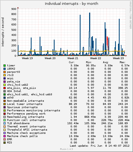The width and height of the screenshot is (133, 152).
Task: Click eth0 max value 6.82k
Action: click(125, 98)
